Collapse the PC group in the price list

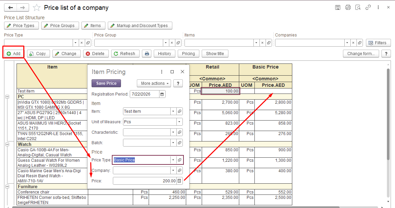click(7, 97)
